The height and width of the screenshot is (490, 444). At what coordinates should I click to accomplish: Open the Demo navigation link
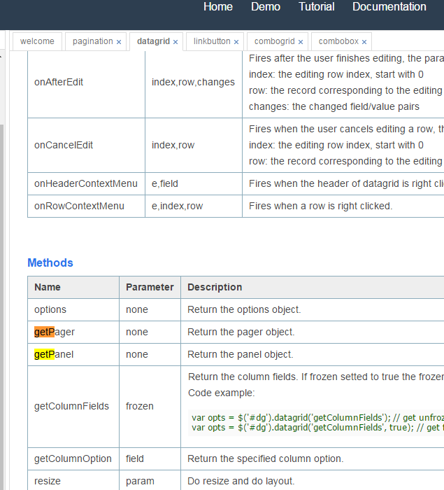266,7
